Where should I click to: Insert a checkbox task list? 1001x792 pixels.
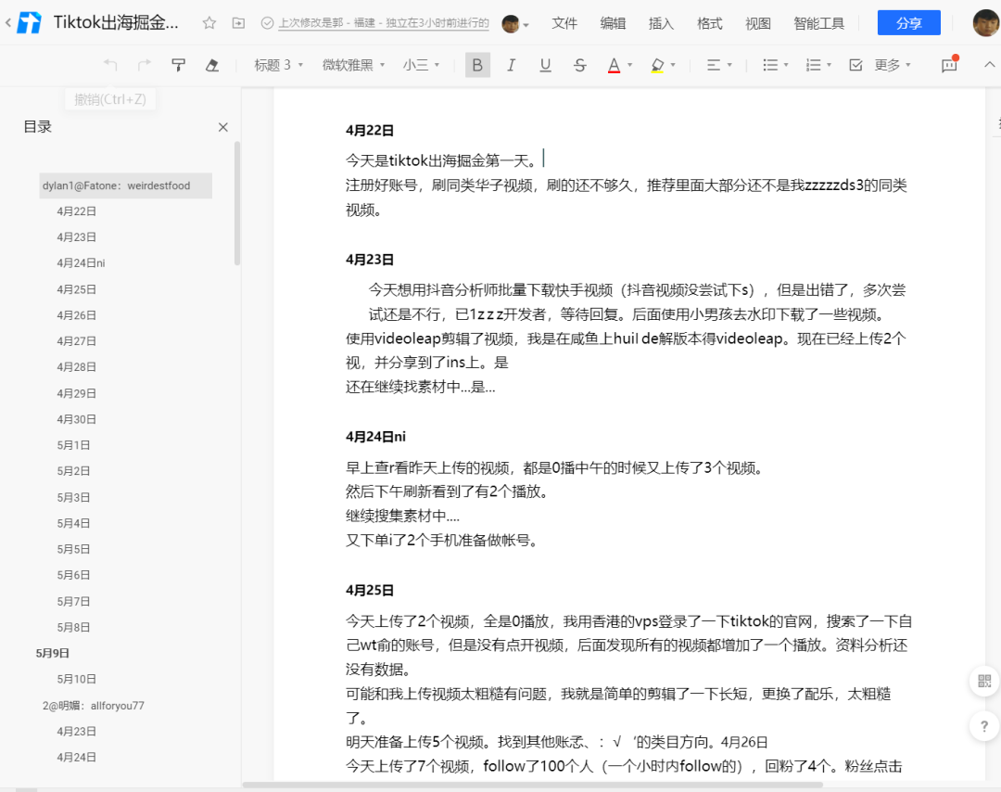[856, 65]
